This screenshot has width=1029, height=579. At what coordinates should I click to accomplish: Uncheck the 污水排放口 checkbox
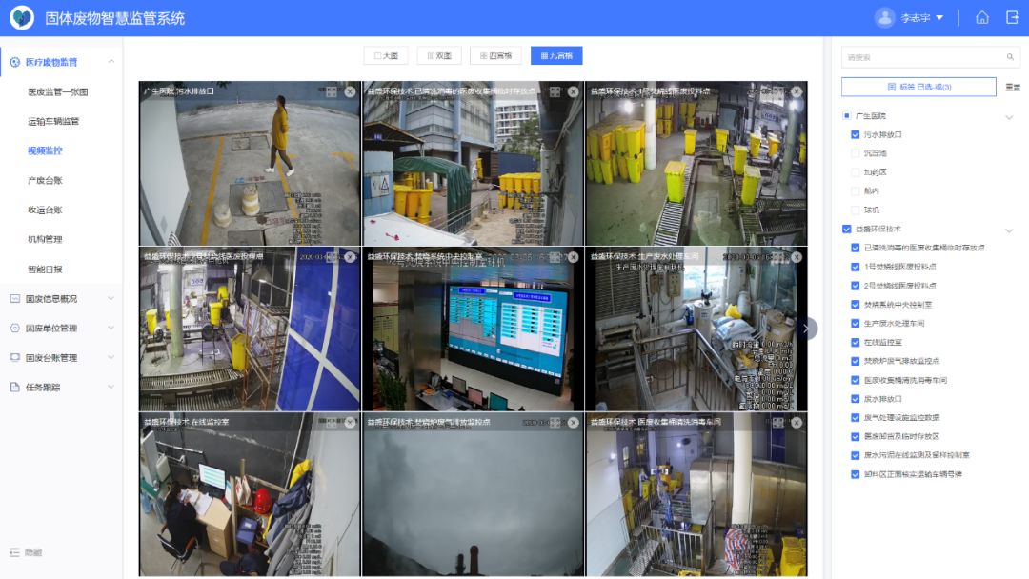tap(856, 135)
